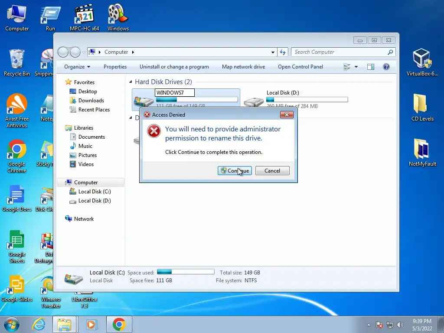Select the Local Disk (D:) drive icon
The width and height of the screenshot is (444, 333).
(x=254, y=101)
